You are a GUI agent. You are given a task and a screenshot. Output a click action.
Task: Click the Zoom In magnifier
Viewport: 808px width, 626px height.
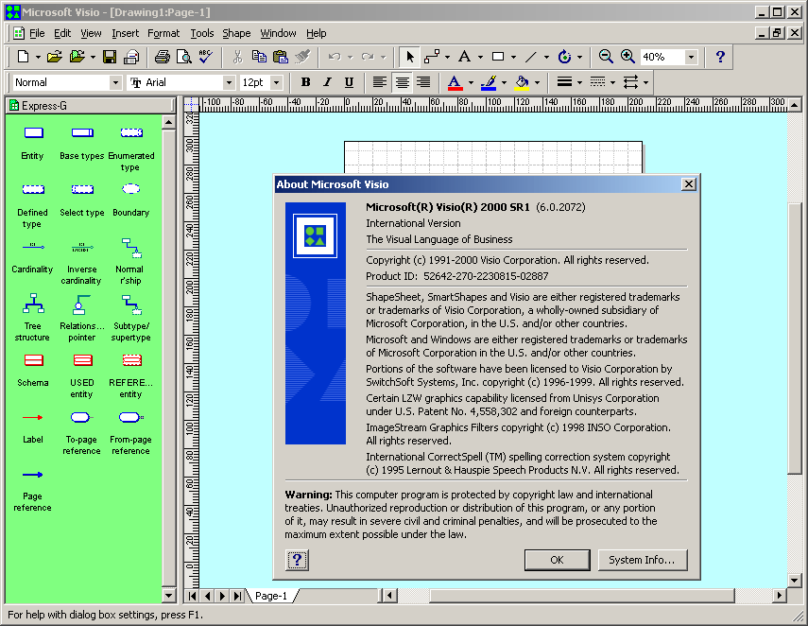(627, 57)
